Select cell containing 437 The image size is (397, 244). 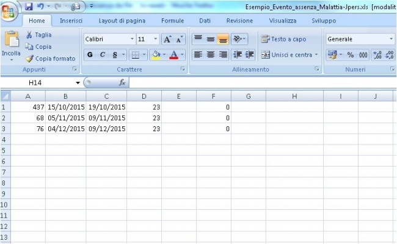pos(28,107)
